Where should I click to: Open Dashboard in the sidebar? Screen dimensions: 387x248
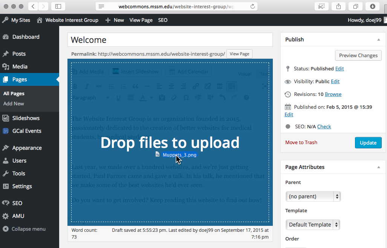click(x=26, y=37)
